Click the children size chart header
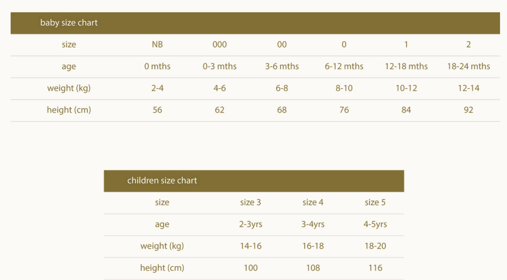Screen dimensions: 507x280 coord(162,181)
